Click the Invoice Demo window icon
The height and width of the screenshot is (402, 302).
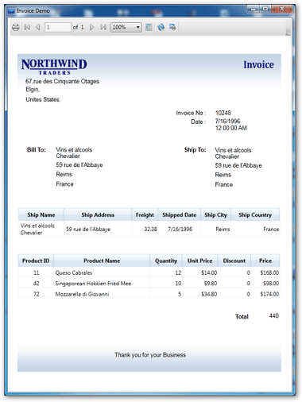[11, 11]
